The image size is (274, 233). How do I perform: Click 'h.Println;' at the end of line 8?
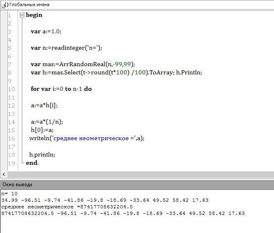(189, 72)
